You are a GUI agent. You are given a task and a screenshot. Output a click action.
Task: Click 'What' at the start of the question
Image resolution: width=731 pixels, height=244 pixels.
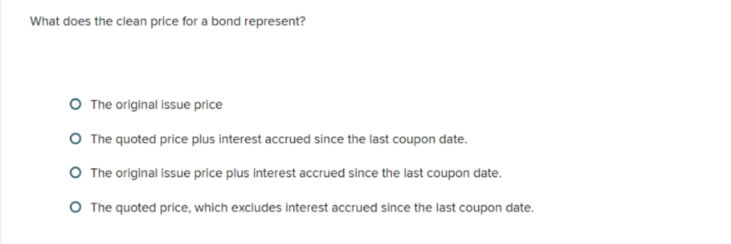click(44, 22)
